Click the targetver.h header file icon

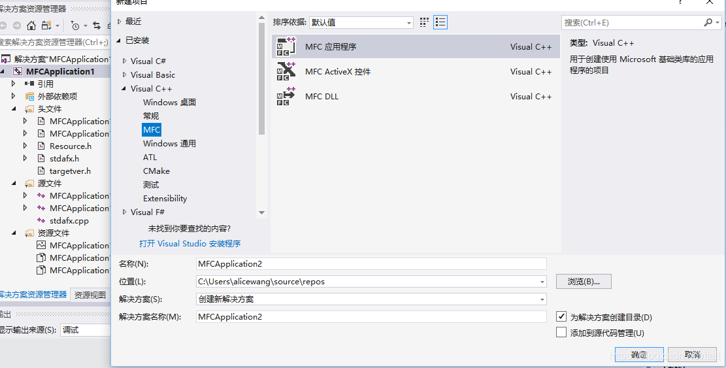point(41,171)
